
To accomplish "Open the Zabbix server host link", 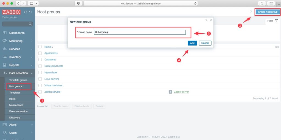I will (x=181, y=92).
